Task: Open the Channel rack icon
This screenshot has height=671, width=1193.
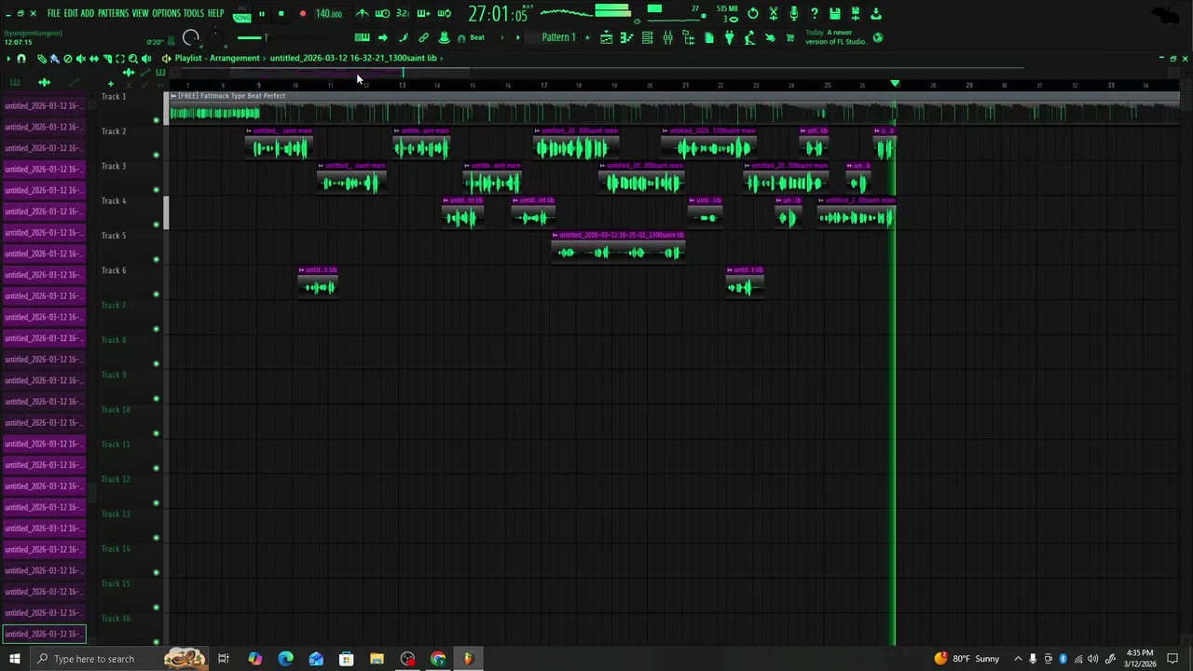Action: (647, 38)
